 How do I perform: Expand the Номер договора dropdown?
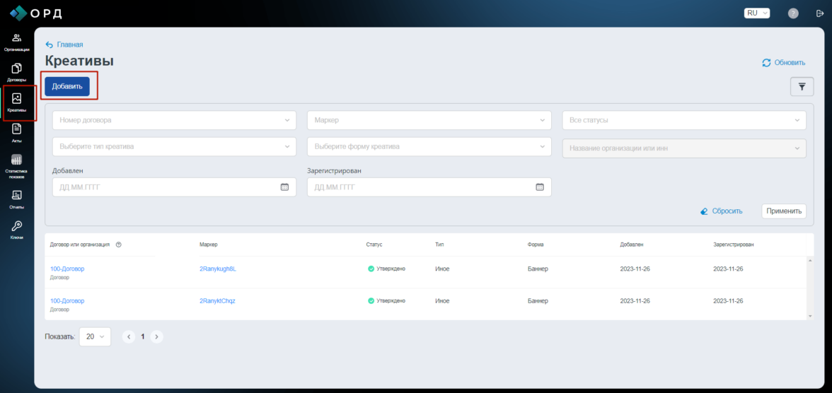pyautogui.click(x=174, y=120)
